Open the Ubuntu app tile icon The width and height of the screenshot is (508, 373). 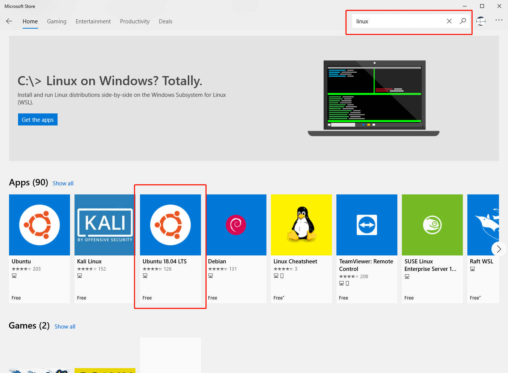39,225
